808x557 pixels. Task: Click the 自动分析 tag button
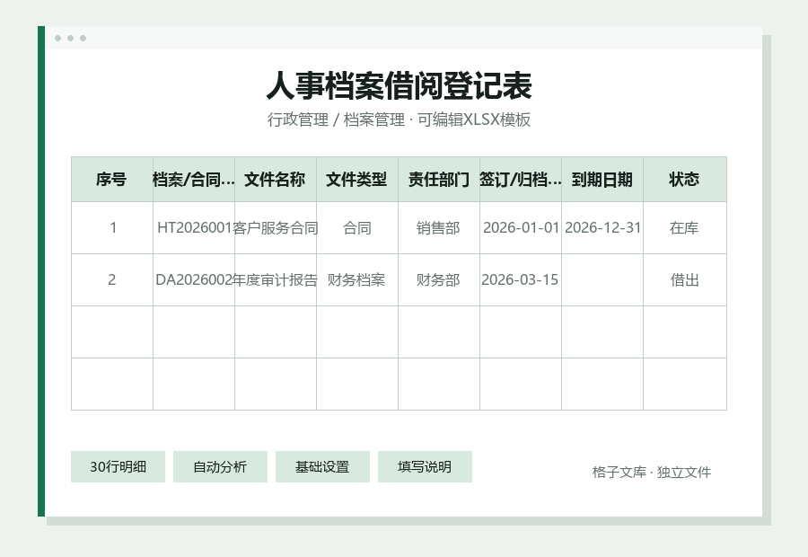[220, 467]
